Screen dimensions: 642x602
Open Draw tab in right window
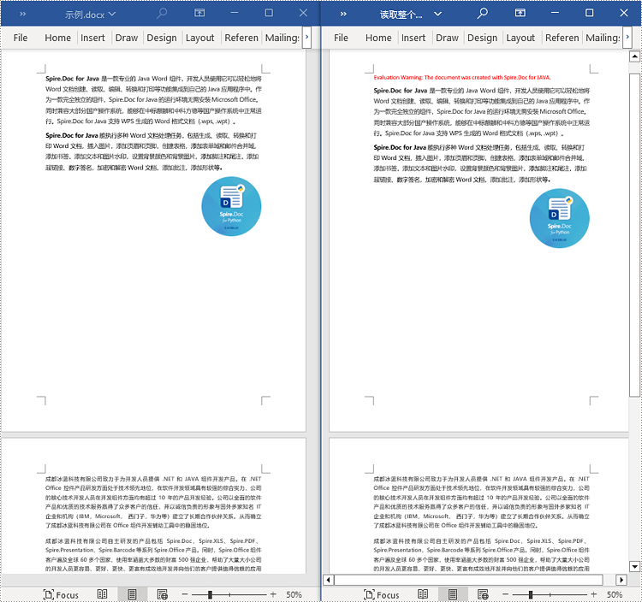click(x=447, y=38)
